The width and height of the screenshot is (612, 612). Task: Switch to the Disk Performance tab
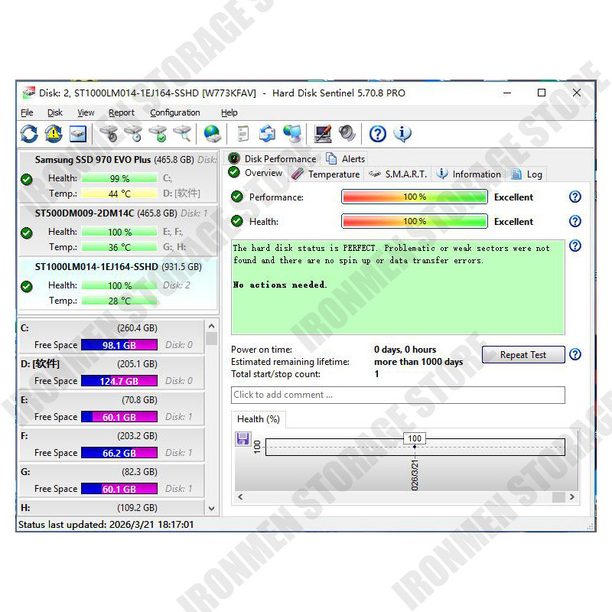coord(273,159)
